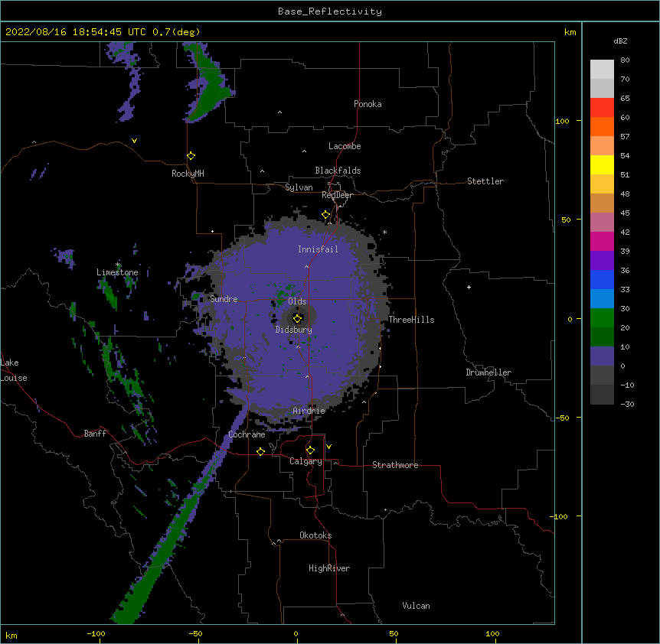660x644 pixels.
Task: Click the 50 tick on bottom axis
Action: coord(394,633)
